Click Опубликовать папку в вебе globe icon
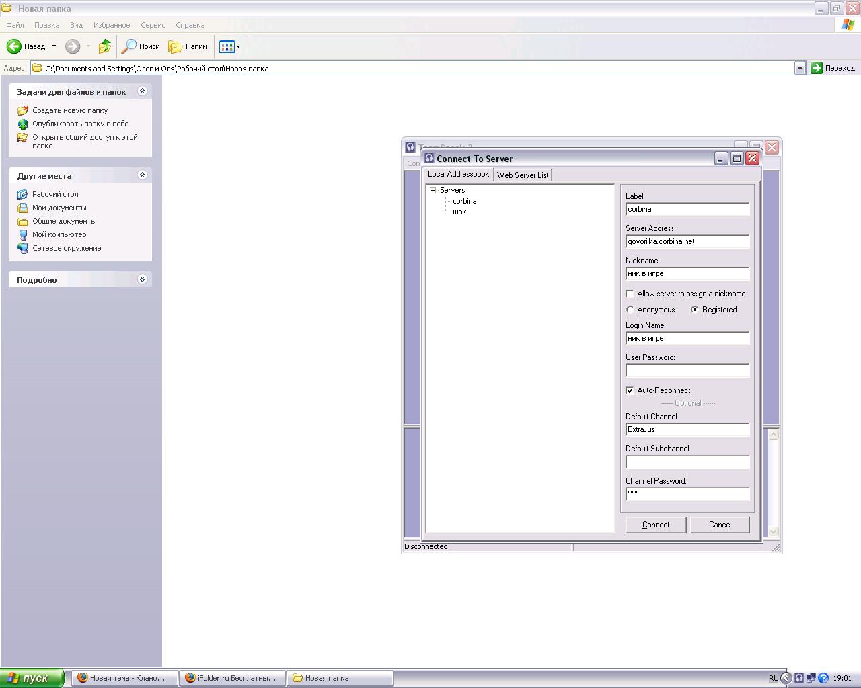 pos(23,124)
